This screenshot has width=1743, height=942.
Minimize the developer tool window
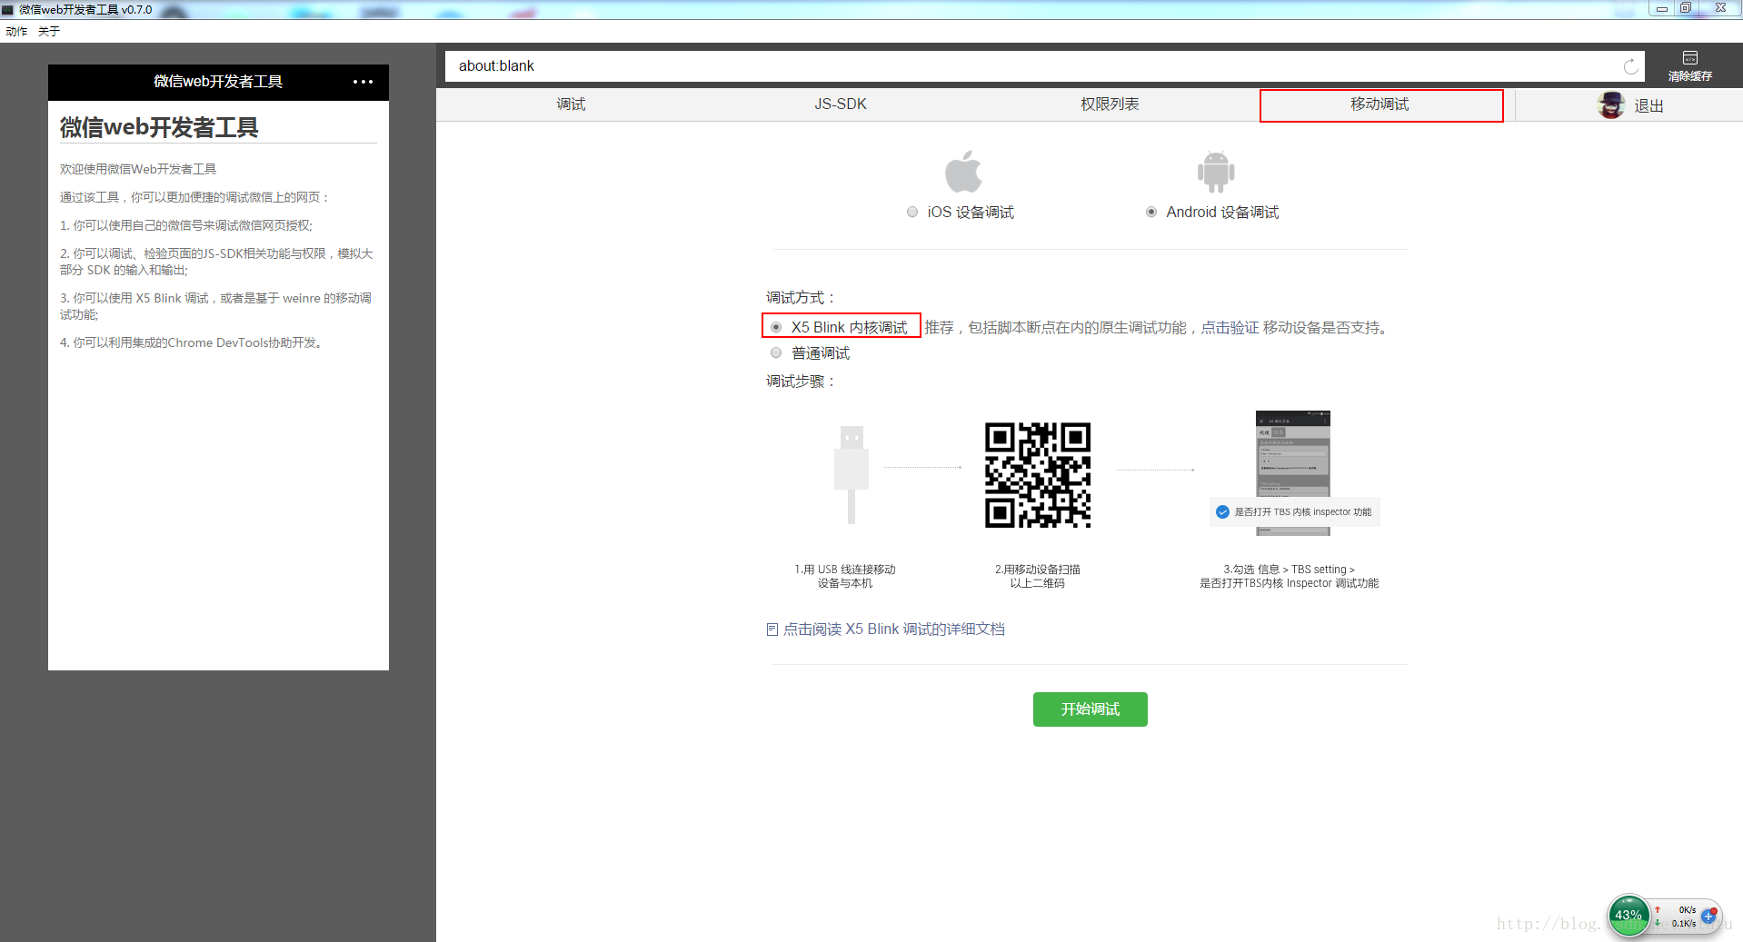(1661, 8)
